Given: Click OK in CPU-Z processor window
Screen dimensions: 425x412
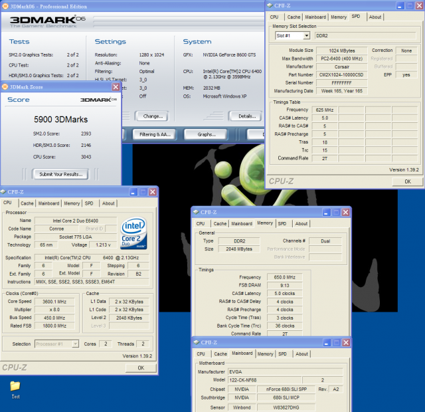Looking at the screenshot, I should point(141,367).
